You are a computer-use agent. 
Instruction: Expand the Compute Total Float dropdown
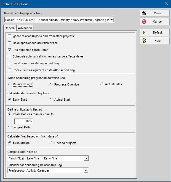[x=86, y=158]
